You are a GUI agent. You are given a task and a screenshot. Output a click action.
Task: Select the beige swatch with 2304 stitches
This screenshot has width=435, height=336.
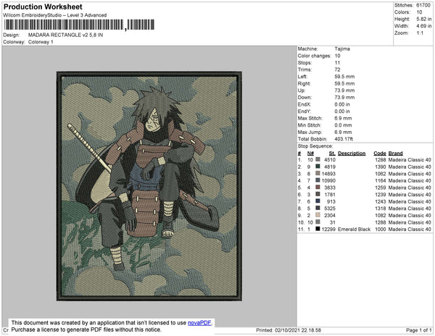318,215
